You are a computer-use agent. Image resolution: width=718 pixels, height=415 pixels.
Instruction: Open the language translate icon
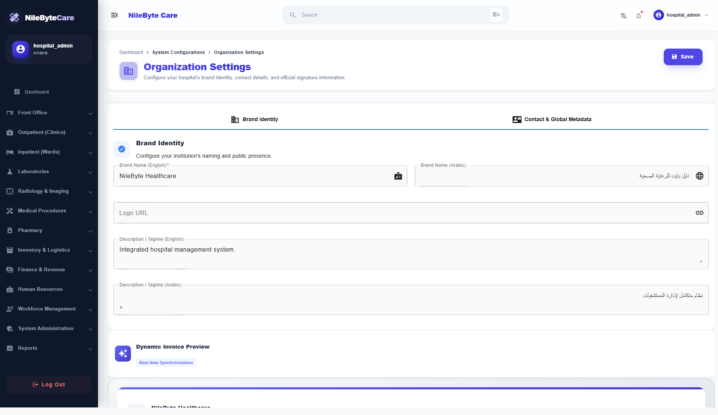[x=623, y=15]
